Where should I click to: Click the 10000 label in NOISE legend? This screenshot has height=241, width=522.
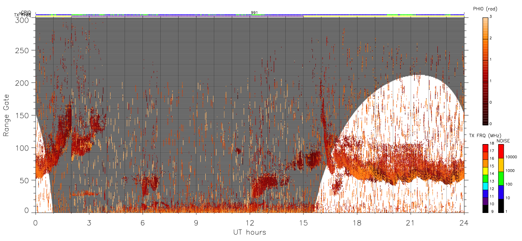point(511,157)
